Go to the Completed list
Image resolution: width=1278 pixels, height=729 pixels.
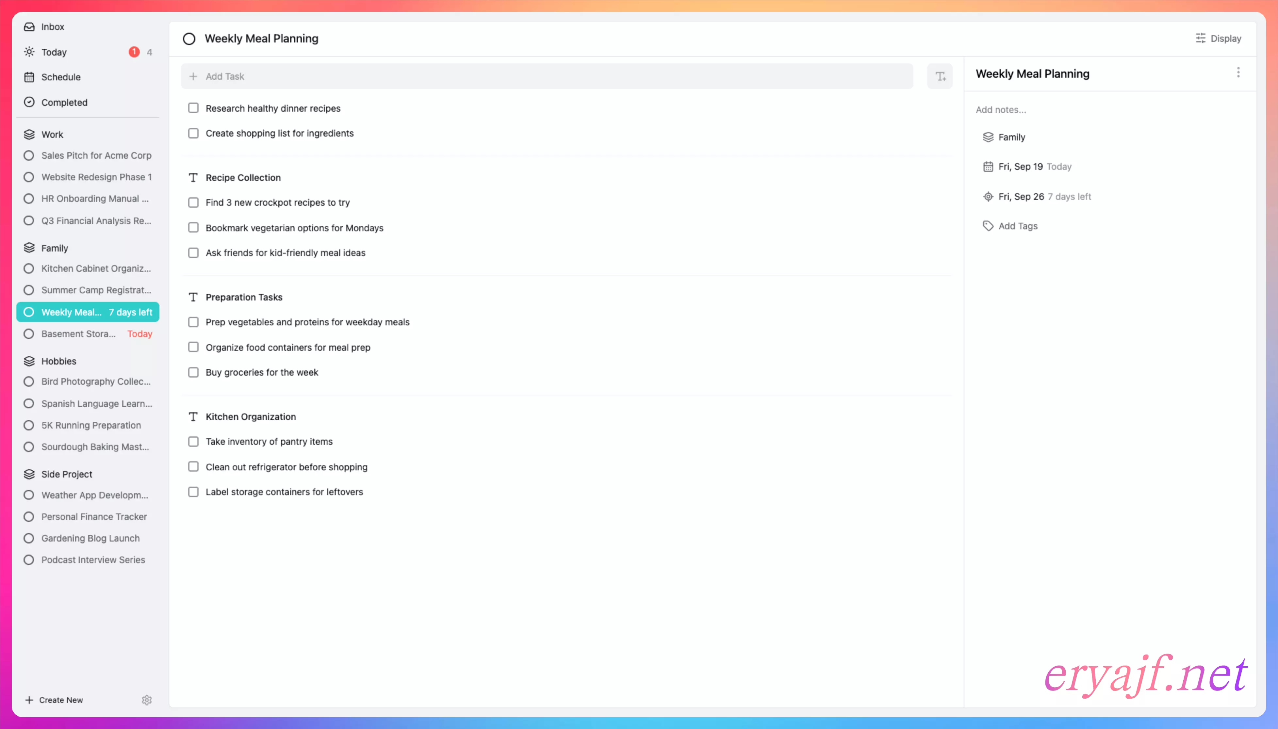[x=64, y=102]
